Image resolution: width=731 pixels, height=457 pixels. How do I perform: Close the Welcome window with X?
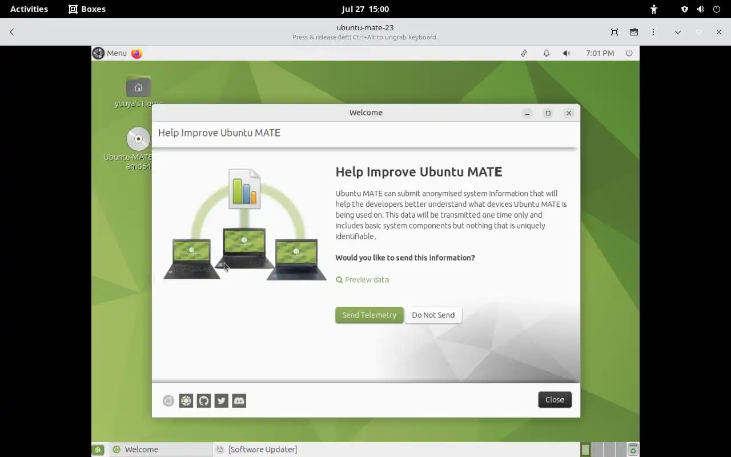(569, 113)
